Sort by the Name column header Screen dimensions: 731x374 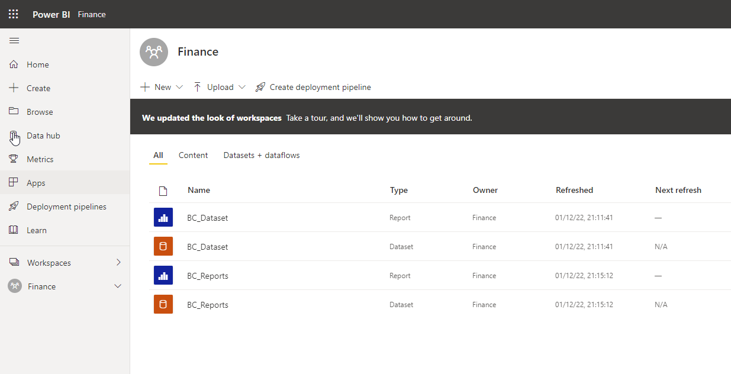[199, 190]
